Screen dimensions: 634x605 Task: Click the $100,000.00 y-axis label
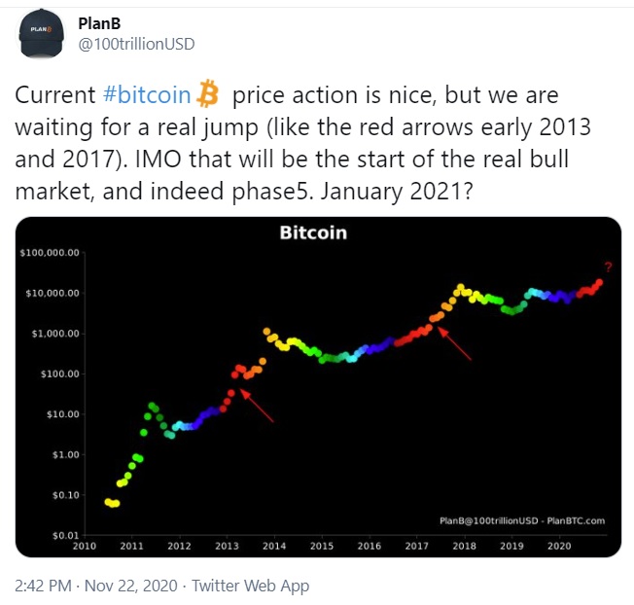(49, 253)
